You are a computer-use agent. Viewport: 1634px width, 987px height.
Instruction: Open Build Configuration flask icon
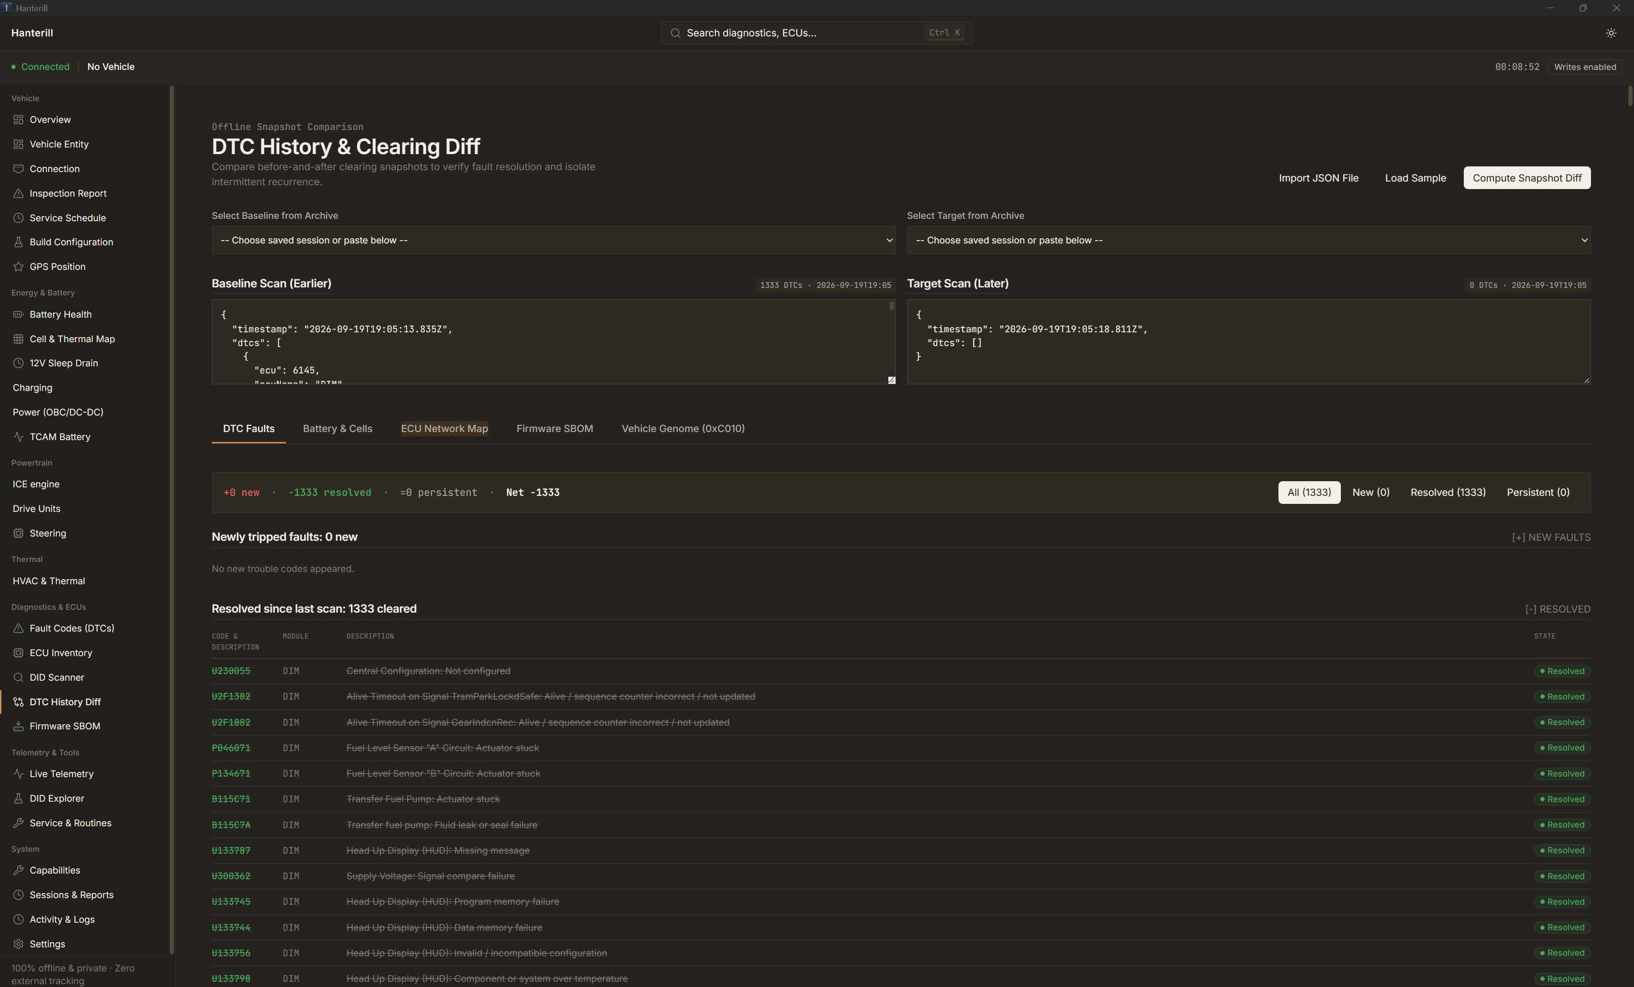[x=18, y=242]
